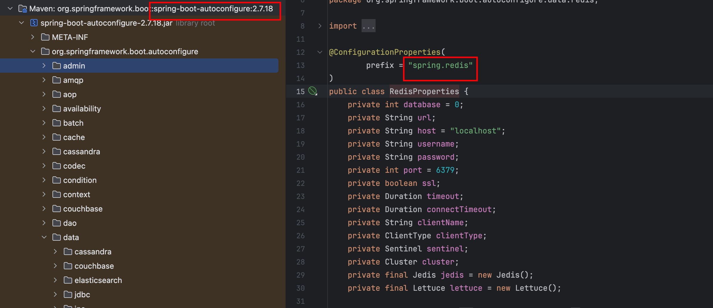Expand the couchbase package under autoconfigure
This screenshot has width=713, height=308.
coord(44,209)
